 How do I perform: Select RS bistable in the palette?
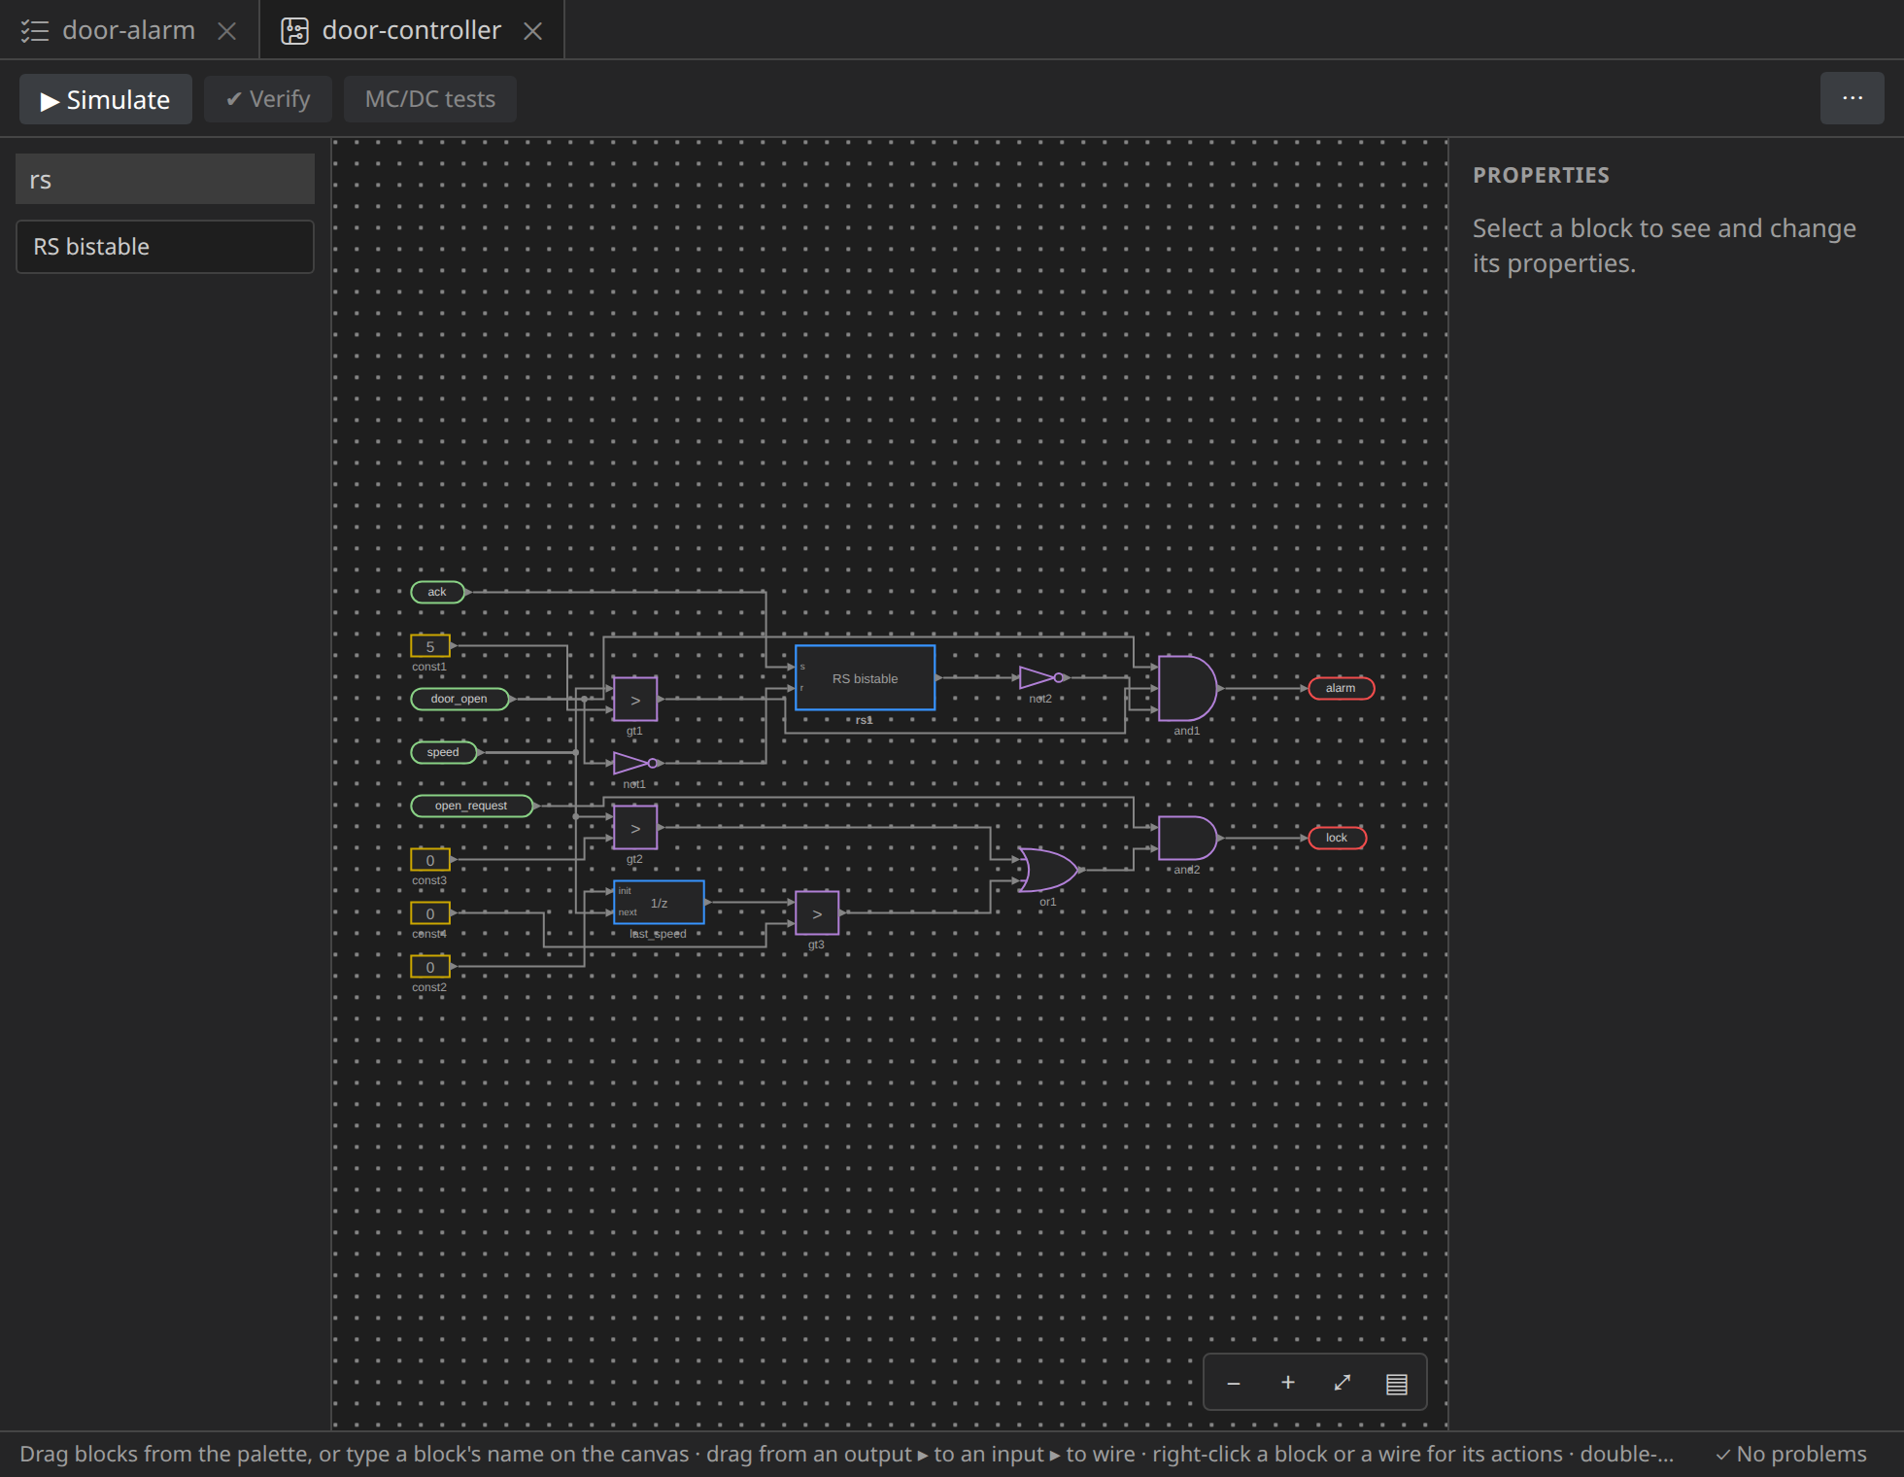click(165, 247)
